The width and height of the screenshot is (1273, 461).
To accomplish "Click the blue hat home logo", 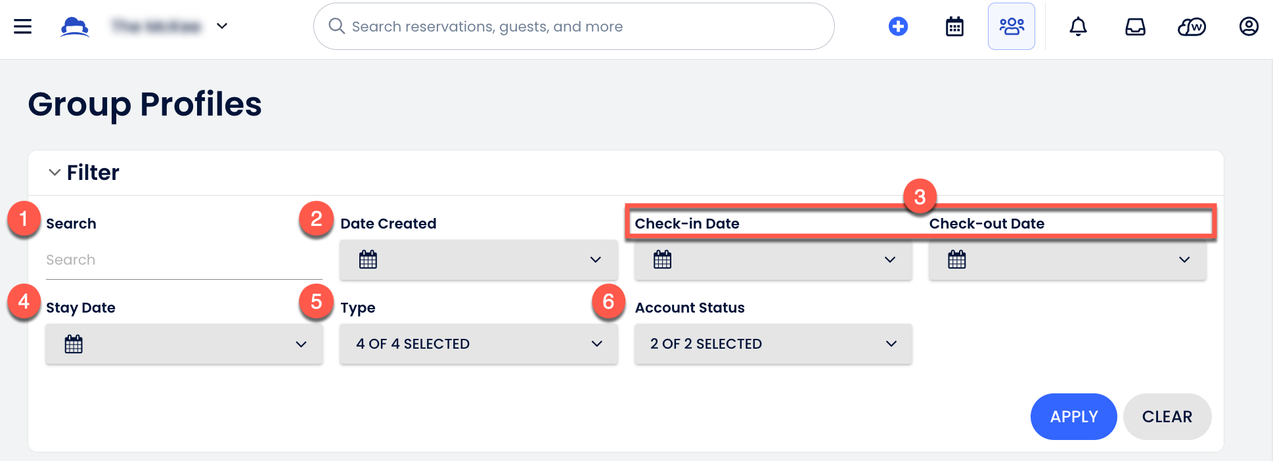I will pos(75,26).
